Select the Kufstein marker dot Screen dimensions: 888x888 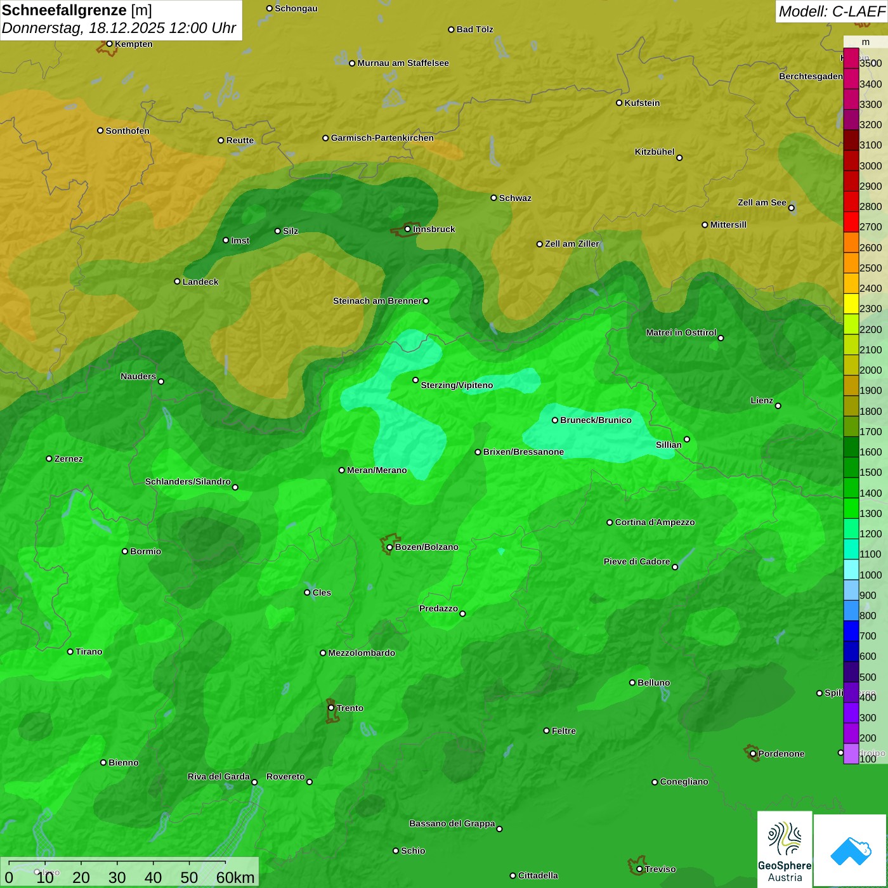coord(619,103)
